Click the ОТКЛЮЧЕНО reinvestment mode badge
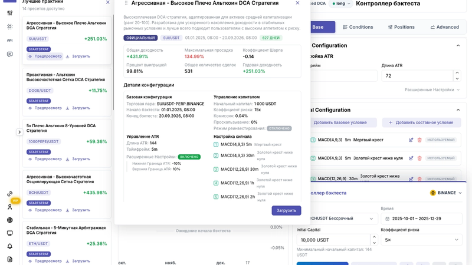 pyautogui.click(x=279, y=128)
